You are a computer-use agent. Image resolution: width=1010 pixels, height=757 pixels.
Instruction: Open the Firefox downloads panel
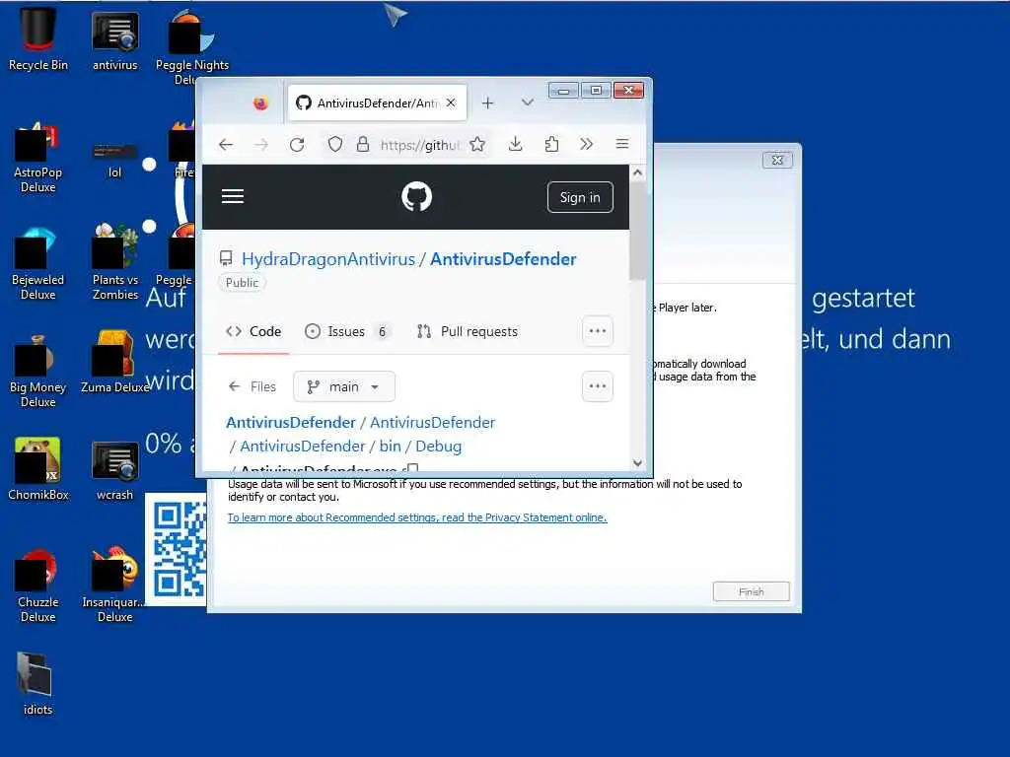pos(515,144)
